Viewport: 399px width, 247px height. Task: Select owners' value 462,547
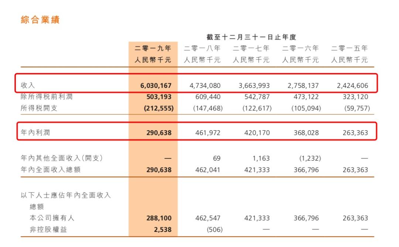208,218
